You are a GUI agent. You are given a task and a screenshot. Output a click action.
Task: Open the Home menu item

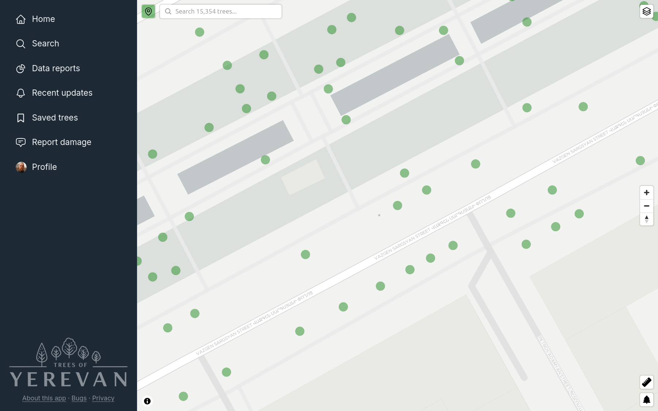[x=44, y=19]
